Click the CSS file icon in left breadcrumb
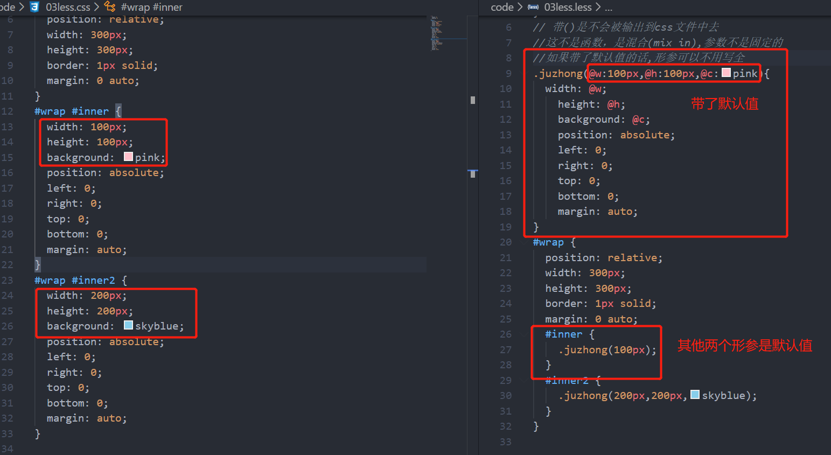 35,7
